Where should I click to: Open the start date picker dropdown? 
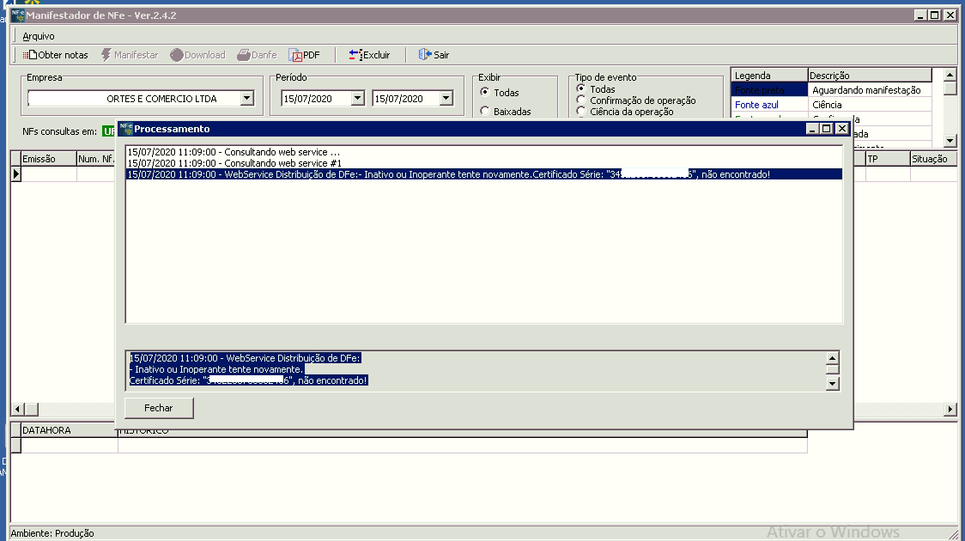coord(357,99)
